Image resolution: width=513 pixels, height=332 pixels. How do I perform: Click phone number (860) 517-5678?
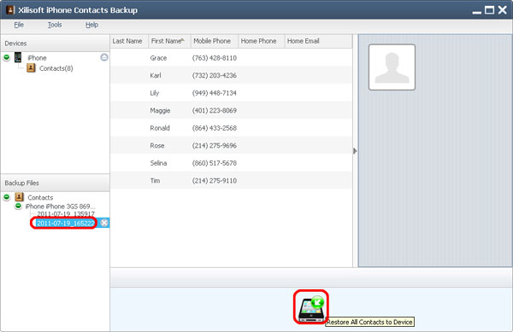pos(215,163)
